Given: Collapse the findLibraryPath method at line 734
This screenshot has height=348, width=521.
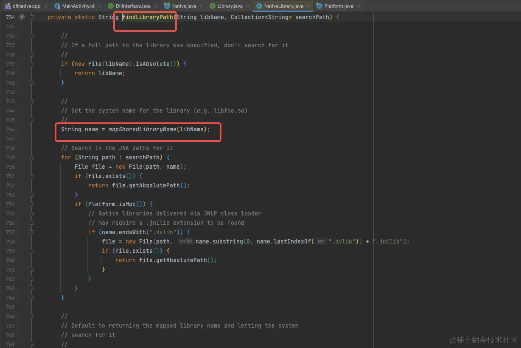Looking at the screenshot, I should (32, 17).
